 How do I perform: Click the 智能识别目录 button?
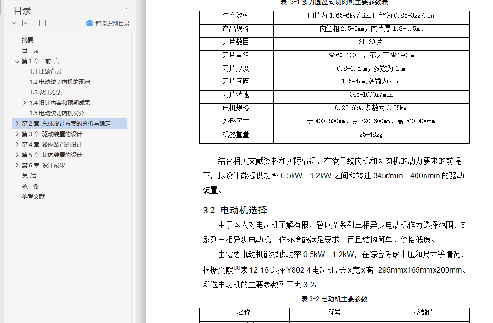108,23
